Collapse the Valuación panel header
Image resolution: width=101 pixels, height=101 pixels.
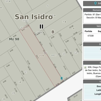(92, 26)
